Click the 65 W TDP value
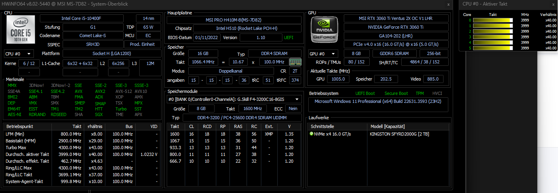The image size is (558, 193). [148, 27]
